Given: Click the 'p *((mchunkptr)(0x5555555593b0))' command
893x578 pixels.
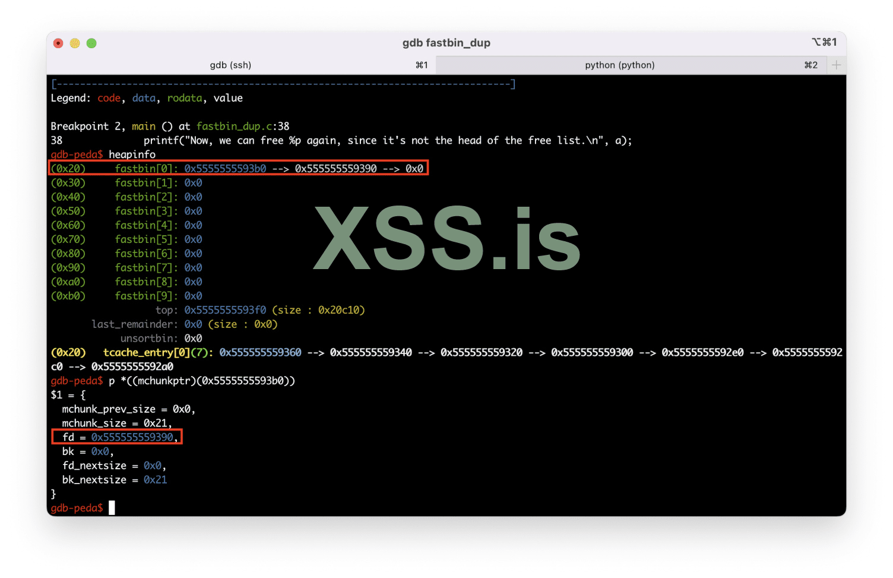Looking at the screenshot, I should [202, 381].
